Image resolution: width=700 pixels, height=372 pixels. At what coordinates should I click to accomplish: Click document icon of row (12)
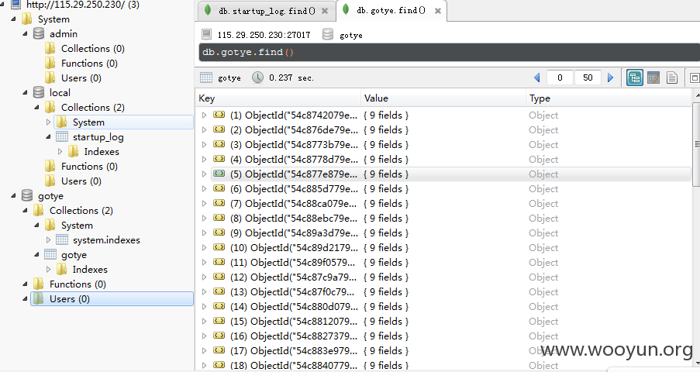click(x=219, y=277)
